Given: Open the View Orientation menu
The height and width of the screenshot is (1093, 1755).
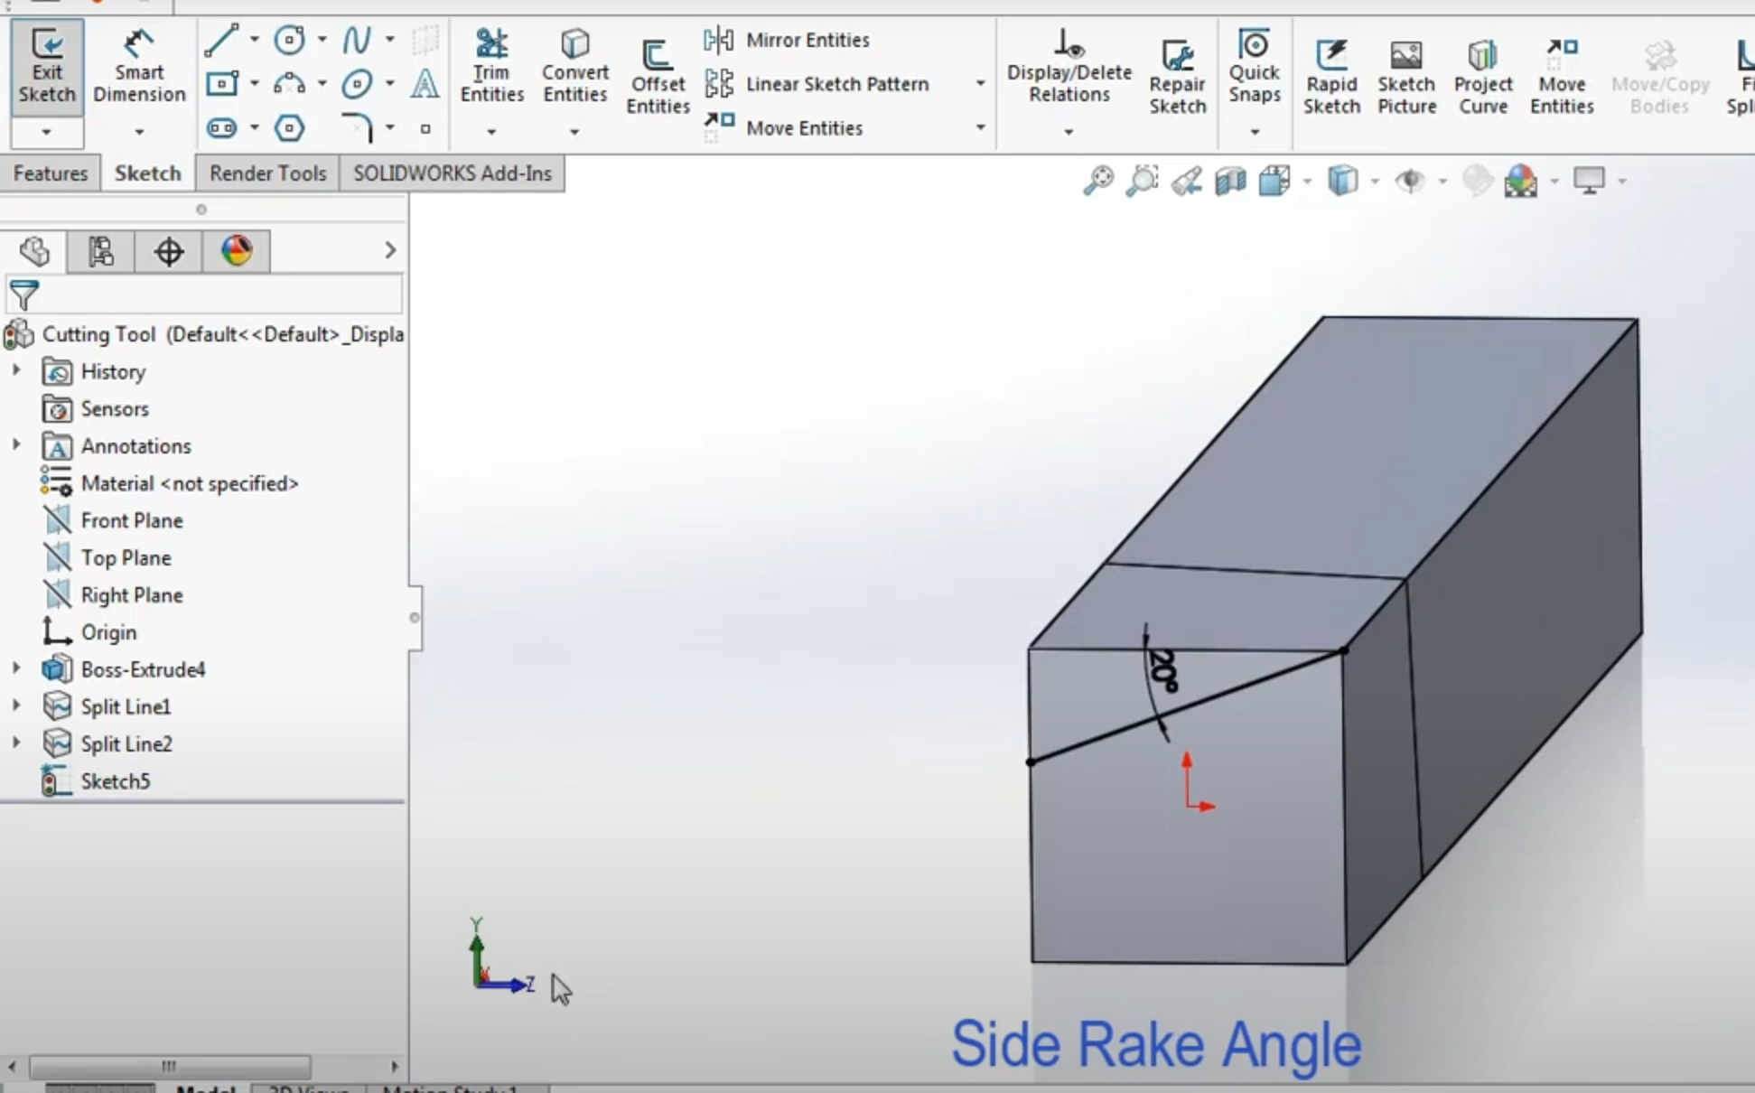Looking at the screenshot, I should click(x=1274, y=181).
